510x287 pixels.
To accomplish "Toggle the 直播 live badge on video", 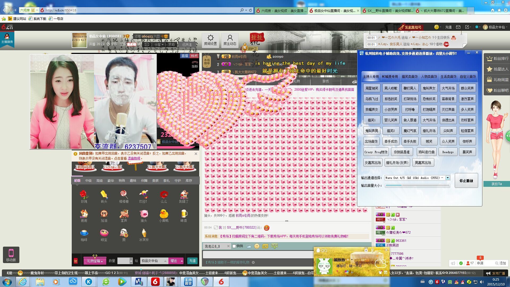I will click(x=185, y=56).
